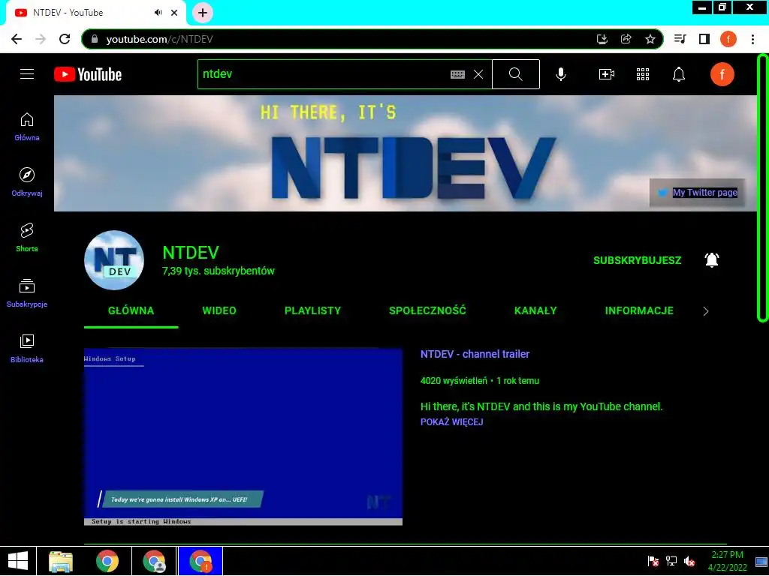This screenshot has width=769, height=576.
Task: Switch to the WIDEO tab
Action: pyautogui.click(x=219, y=310)
